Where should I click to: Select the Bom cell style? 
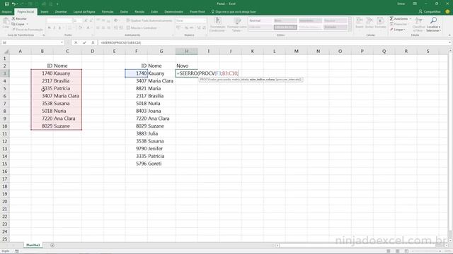pos(285,20)
